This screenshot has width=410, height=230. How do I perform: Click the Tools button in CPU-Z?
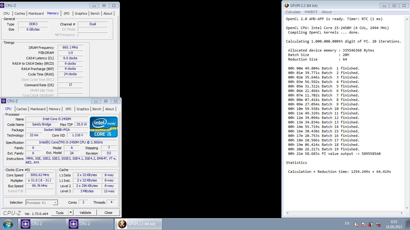click(x=60, y=213)
